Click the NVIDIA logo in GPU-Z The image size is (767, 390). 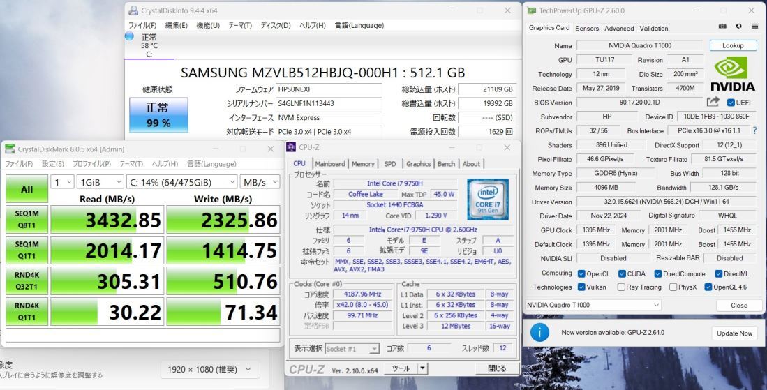732,74
